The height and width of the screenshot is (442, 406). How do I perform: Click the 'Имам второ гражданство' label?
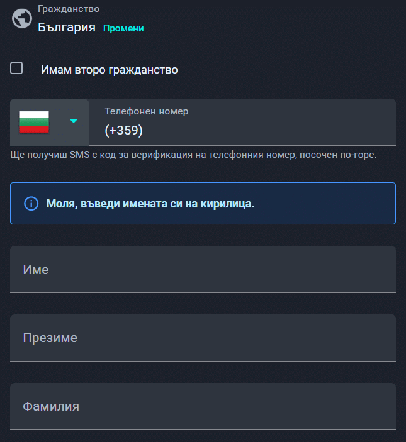click(x=110, y=70)
